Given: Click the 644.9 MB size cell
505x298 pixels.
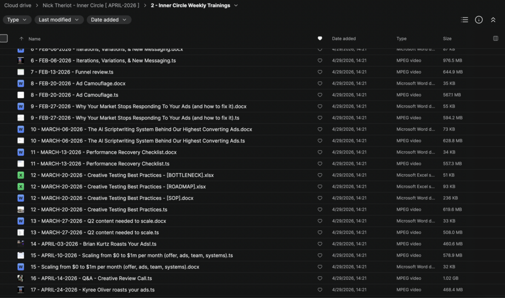Looking at the screenshot, I should click(453, 72).
